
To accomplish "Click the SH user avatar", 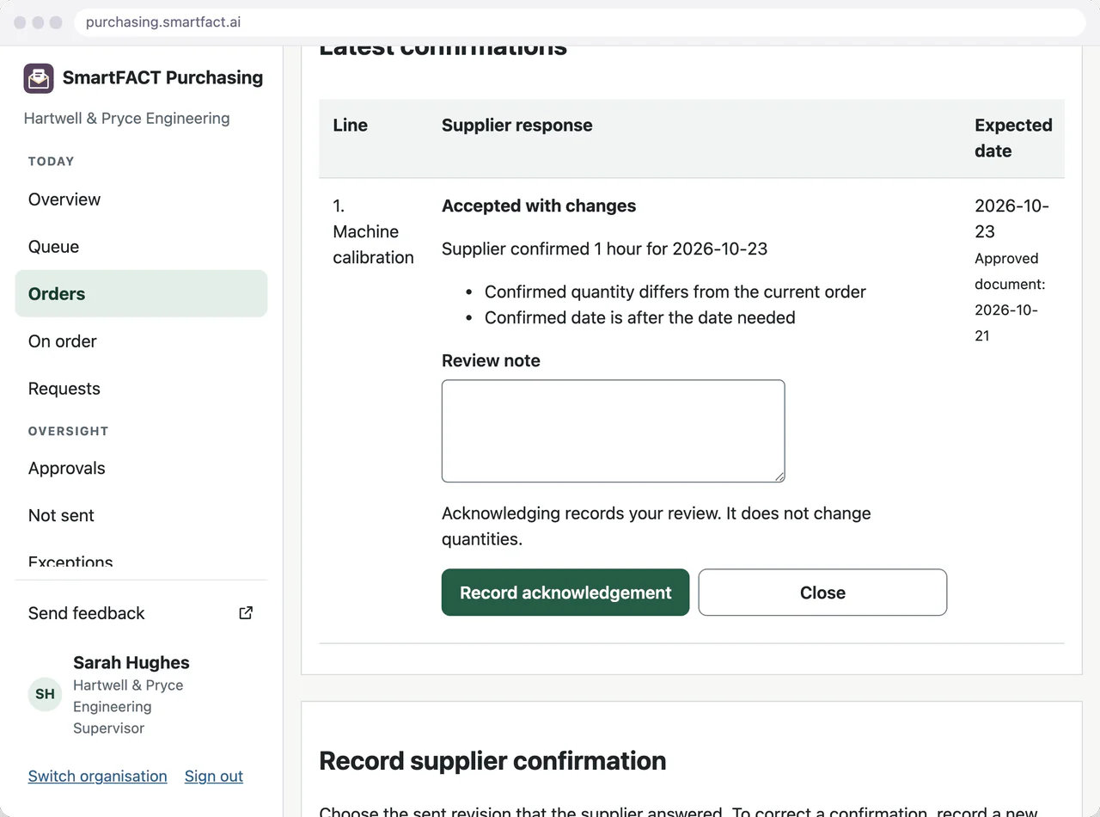I will coord(45,694).
